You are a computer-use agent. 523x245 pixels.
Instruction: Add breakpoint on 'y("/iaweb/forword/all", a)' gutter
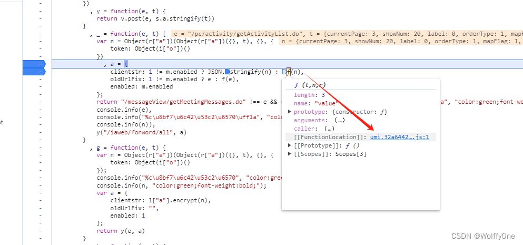click(41, 132)
